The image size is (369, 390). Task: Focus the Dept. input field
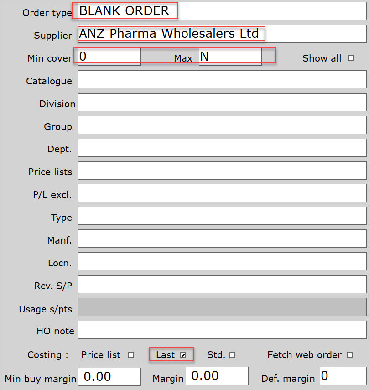(222, 148)
